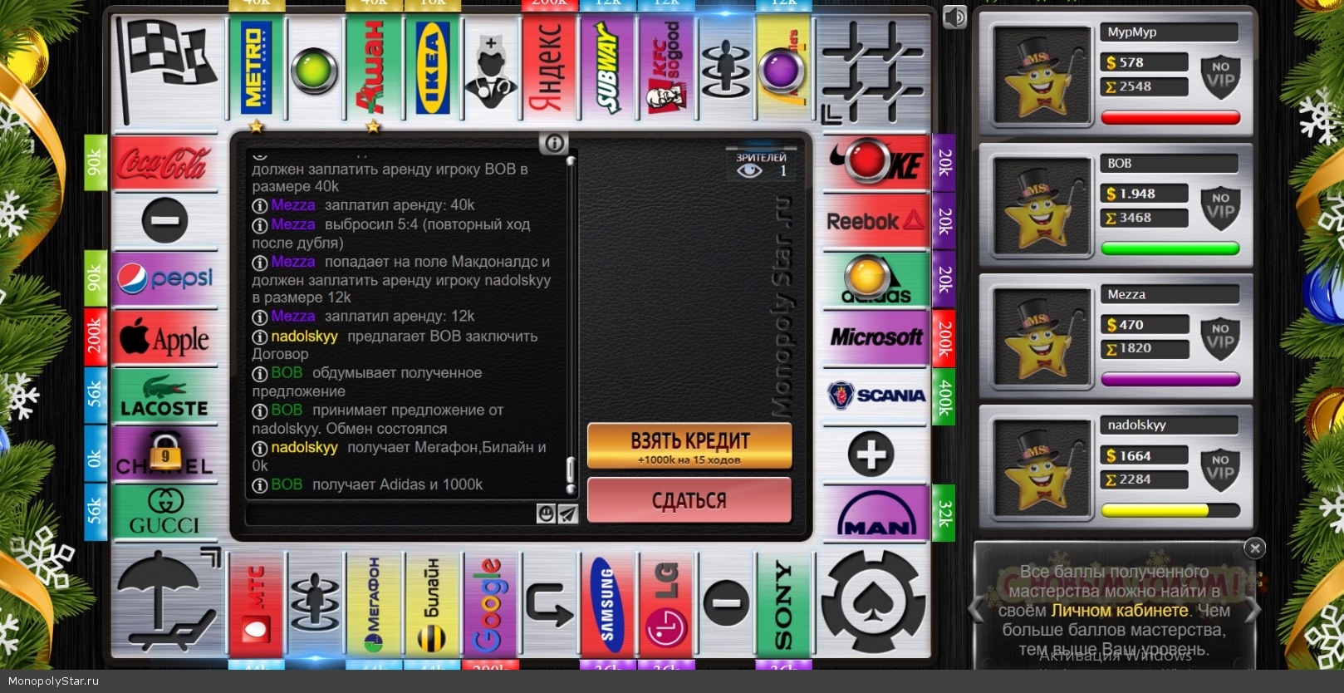This screenshot has height=693, width=1344.
Task: Select the Ашан property cell
Action: coord(373,69)
